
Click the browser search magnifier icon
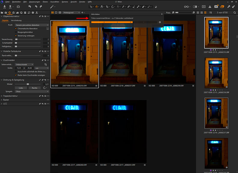click(x=234, y=13)
